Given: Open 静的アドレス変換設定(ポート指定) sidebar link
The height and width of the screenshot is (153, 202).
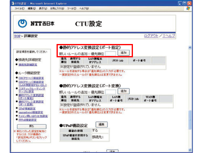Looking at the screenshot, I should click(31, 96).
